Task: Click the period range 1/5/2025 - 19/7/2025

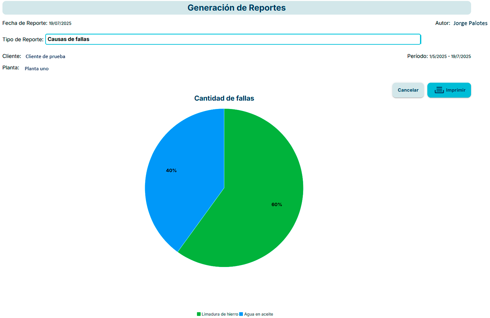Action: (x=450, y=56)
